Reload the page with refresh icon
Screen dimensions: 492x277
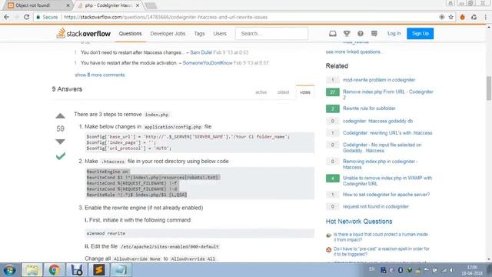[27, 17]
